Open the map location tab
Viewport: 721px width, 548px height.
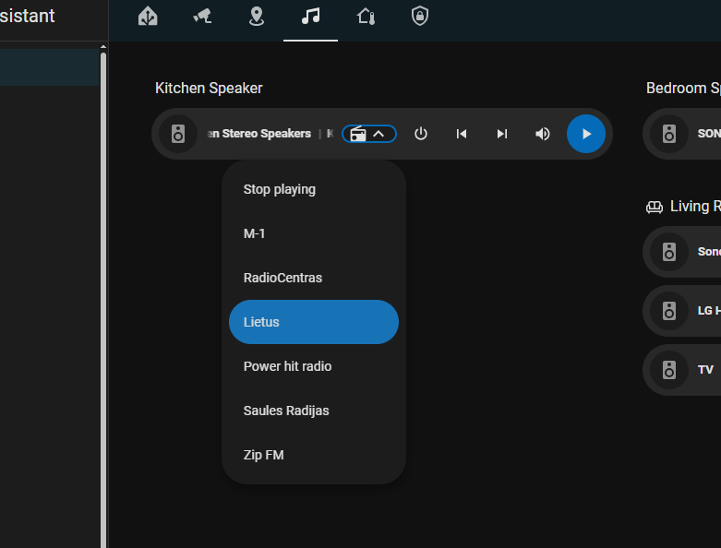pyautogui.click(x=256, y=17)
